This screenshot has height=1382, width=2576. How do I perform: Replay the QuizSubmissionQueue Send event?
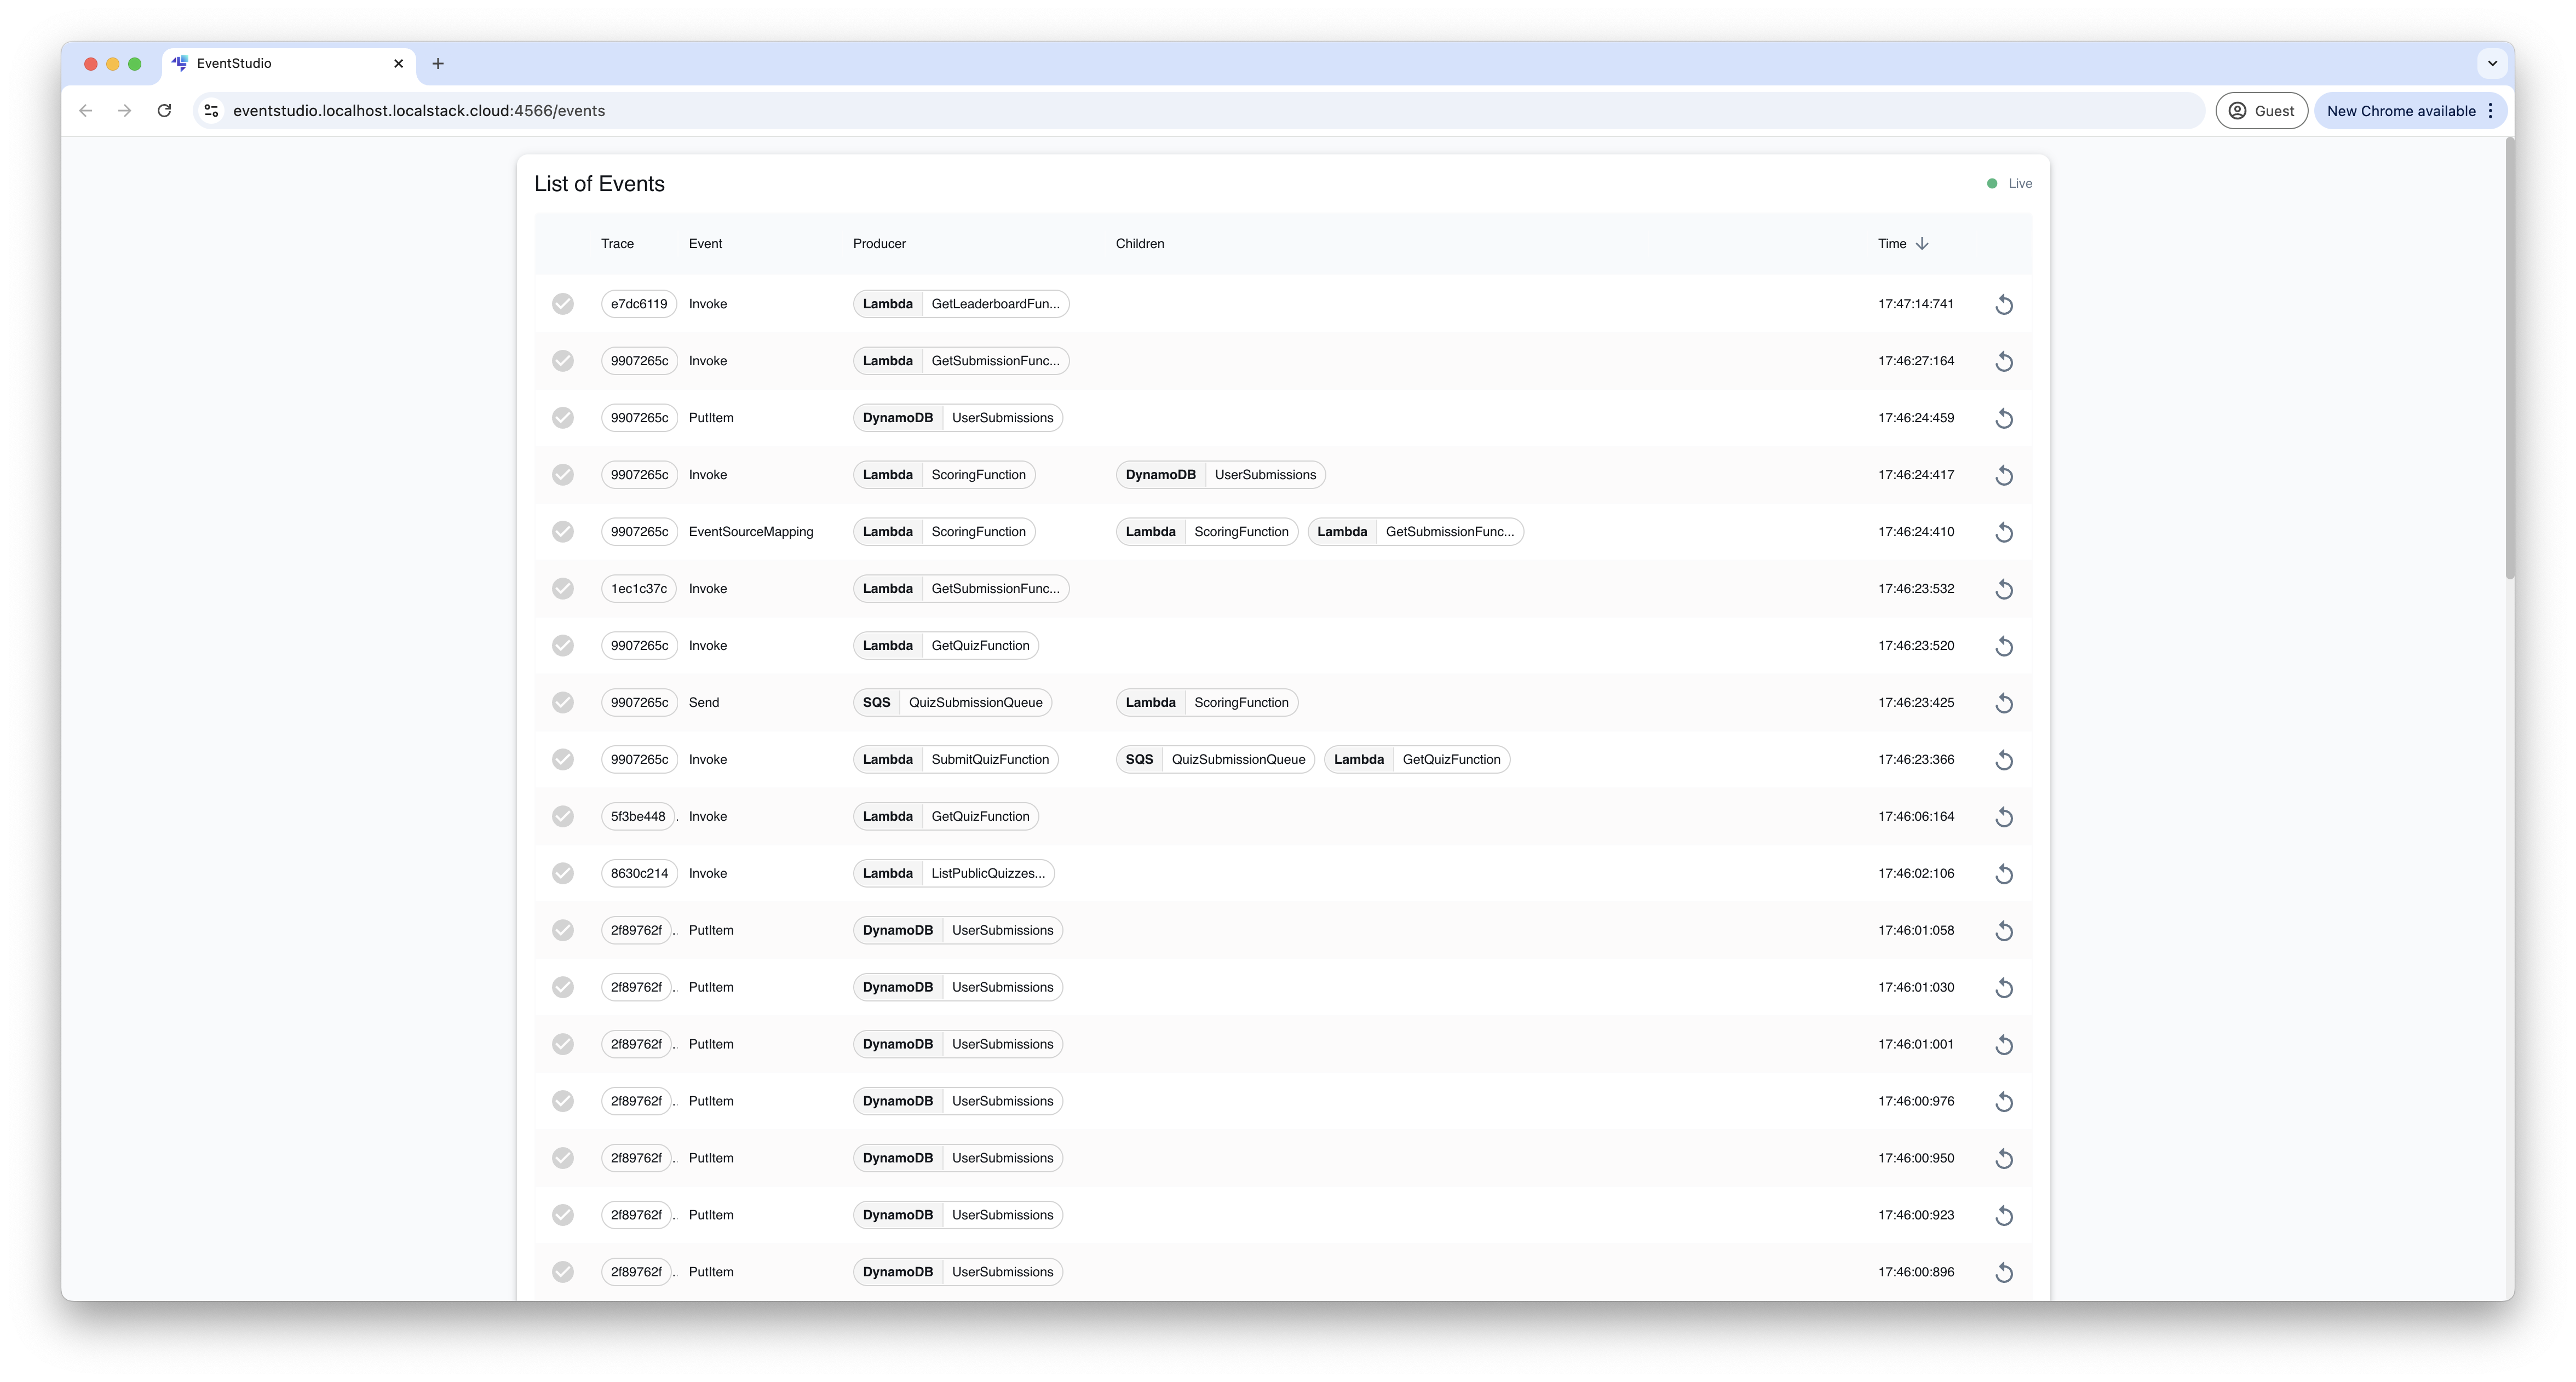2005,702
